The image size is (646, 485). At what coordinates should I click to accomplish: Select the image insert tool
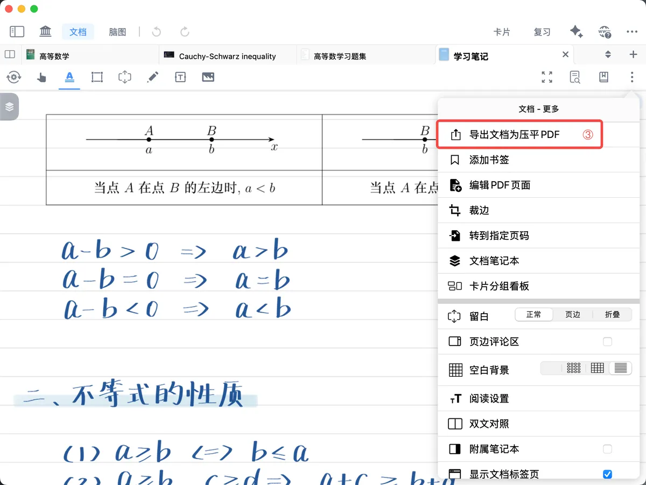pyautogui.click(x=208, y=77)
